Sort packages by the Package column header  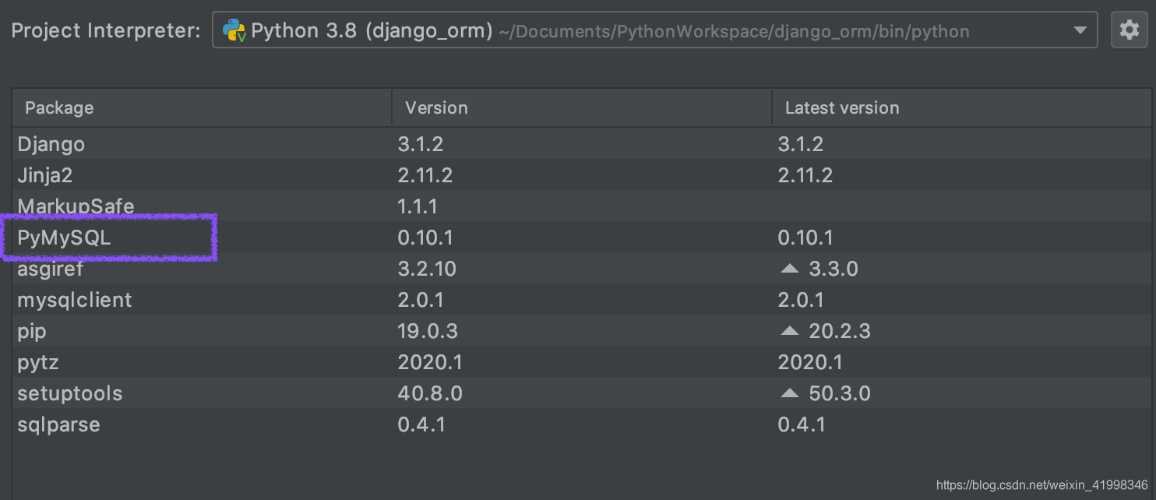(58, 107)
